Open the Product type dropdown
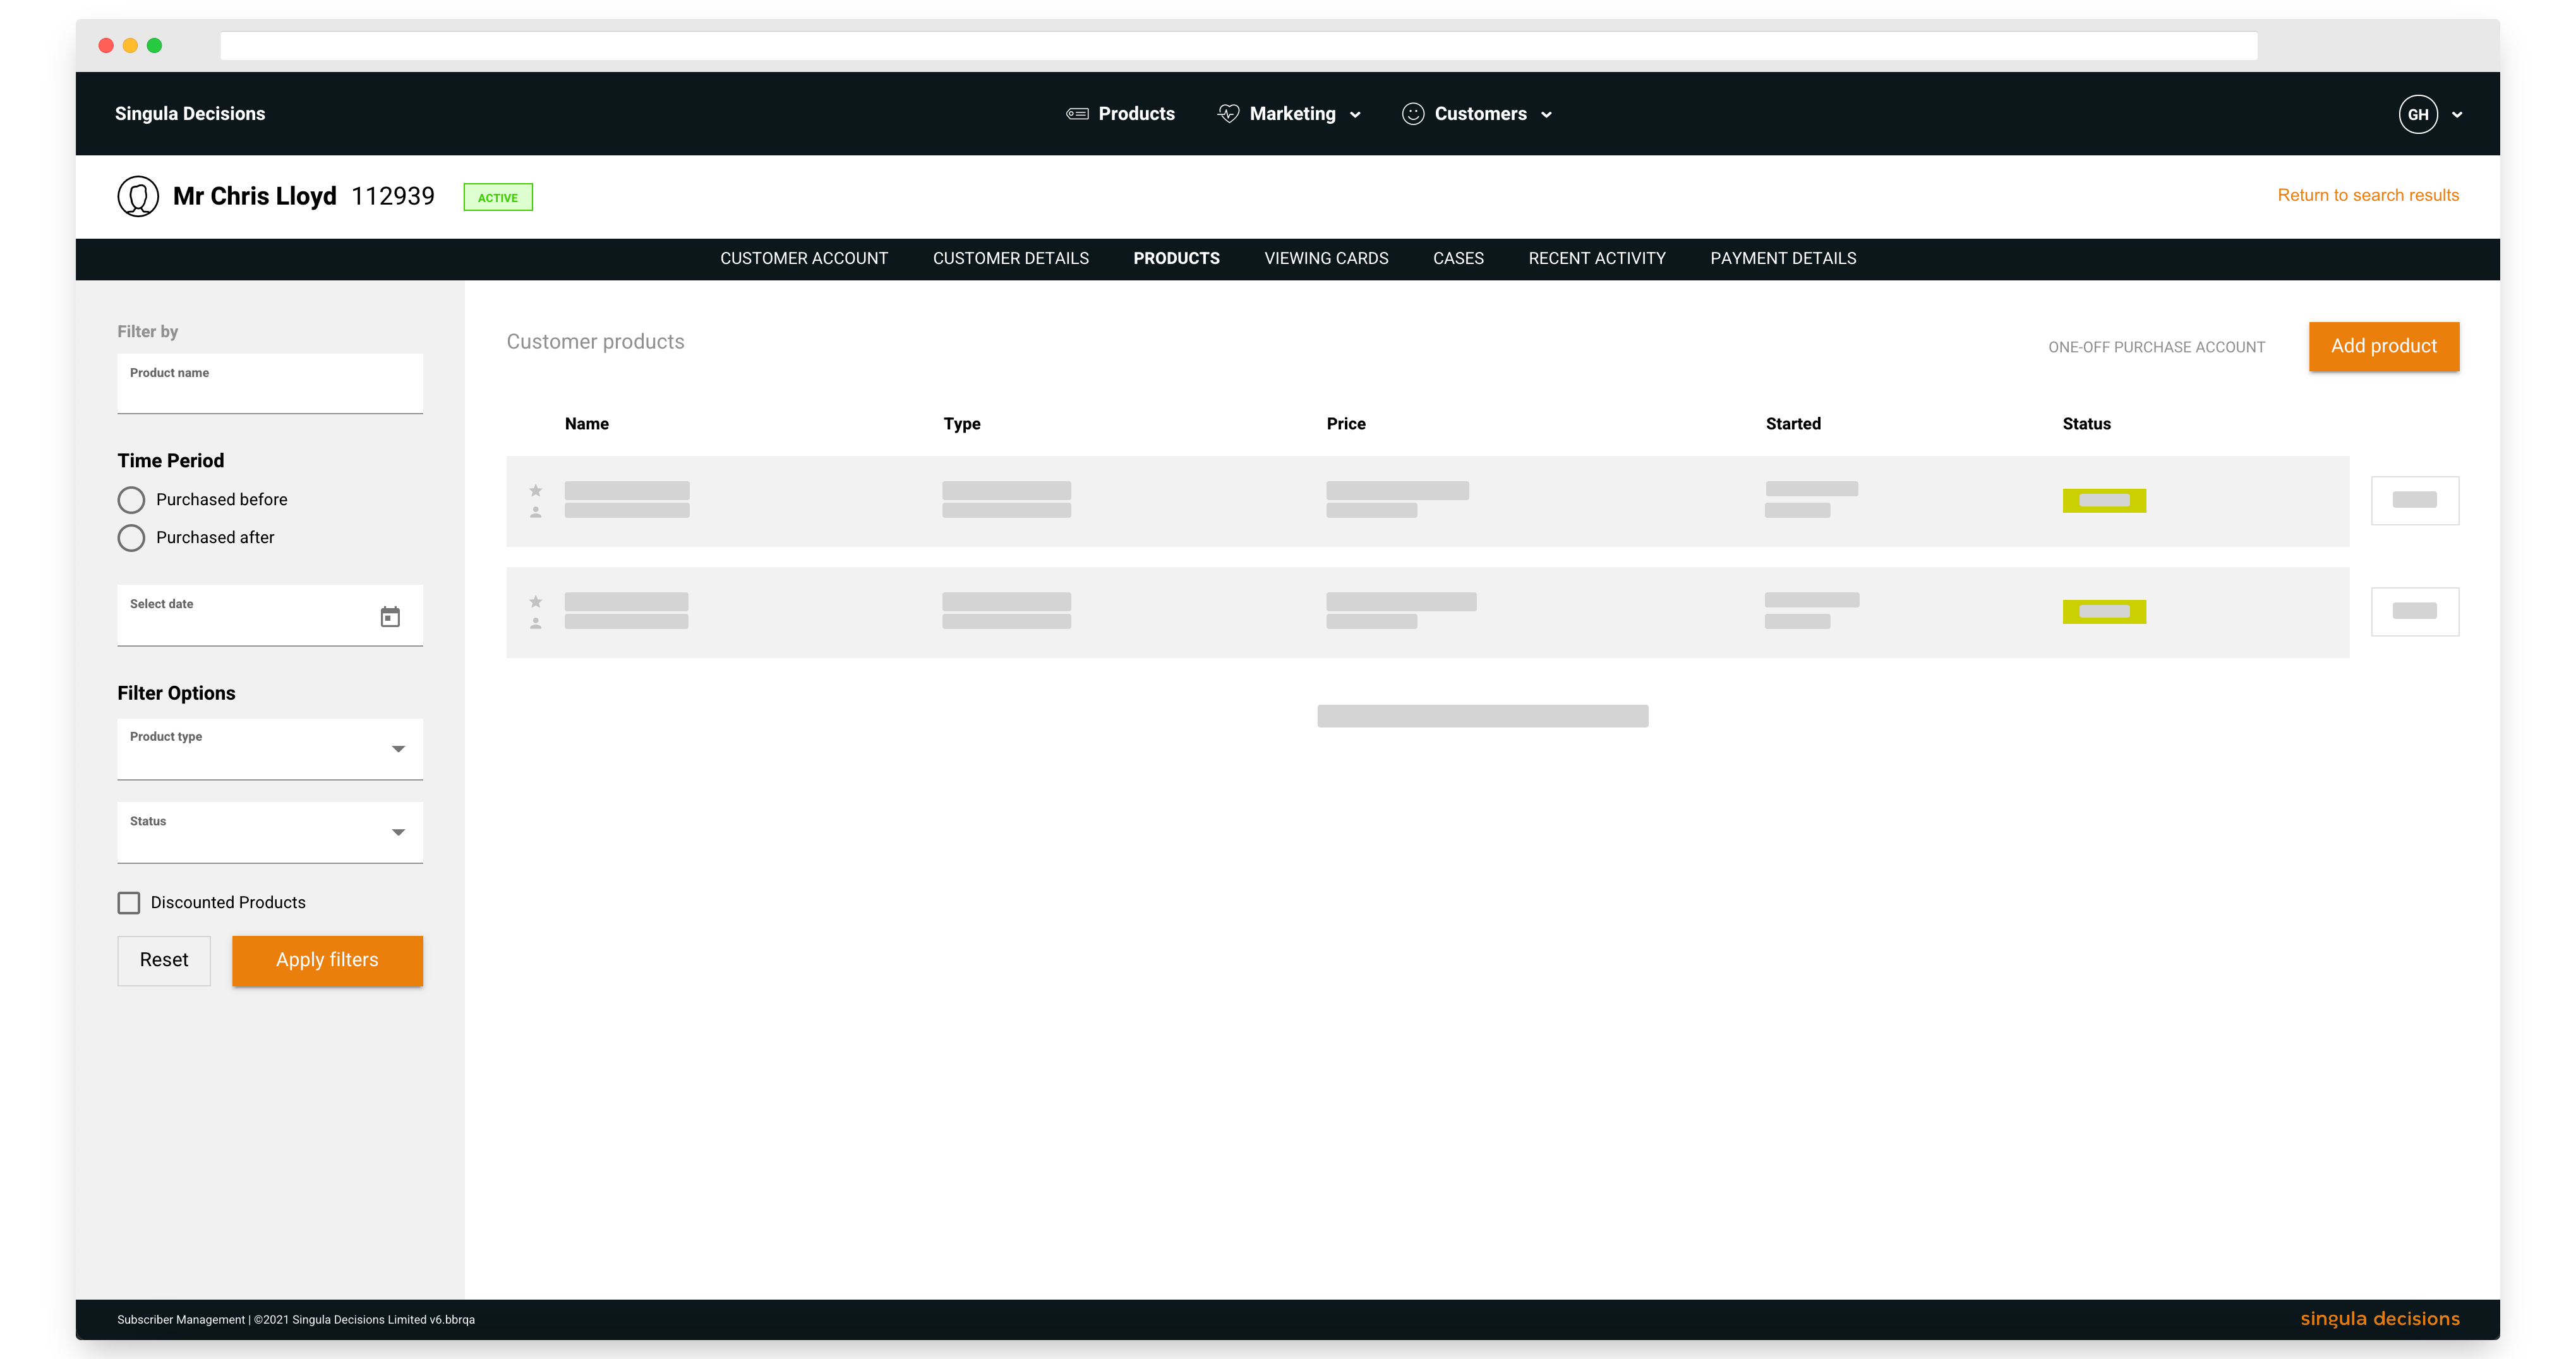 (270, 749)
